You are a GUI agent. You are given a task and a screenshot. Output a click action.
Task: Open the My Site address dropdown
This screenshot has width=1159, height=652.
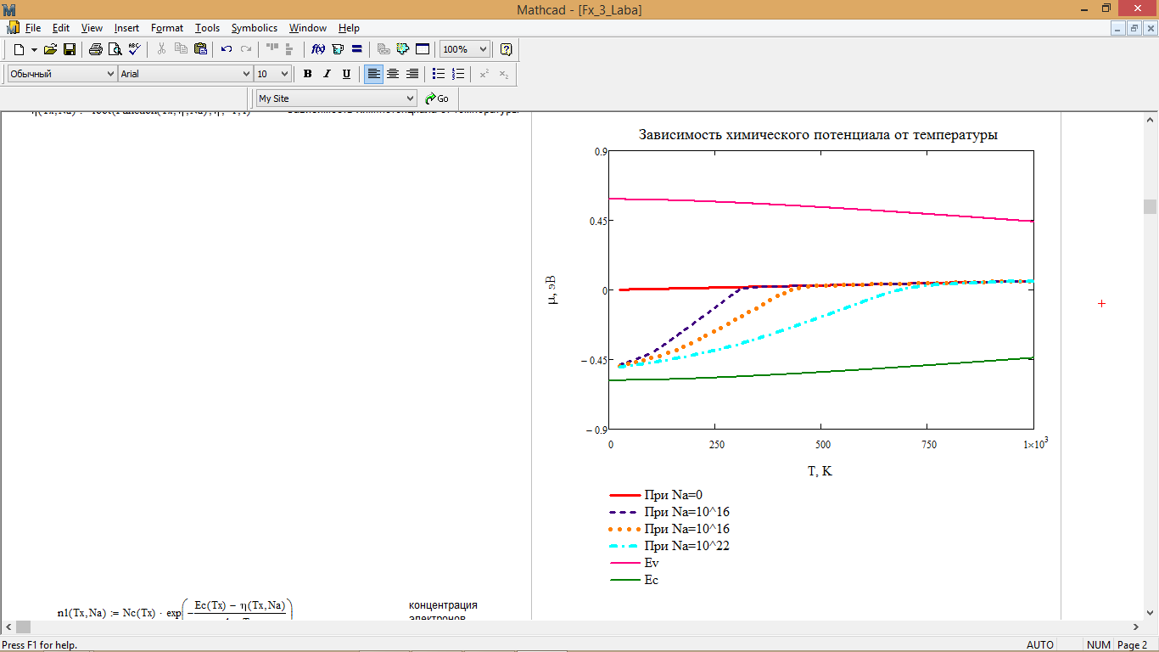411,98
